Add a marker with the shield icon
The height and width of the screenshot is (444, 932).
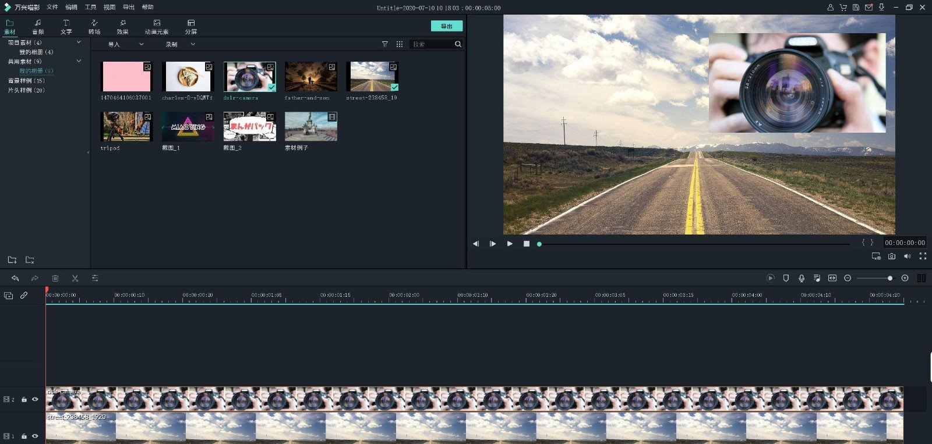(786, 278)
